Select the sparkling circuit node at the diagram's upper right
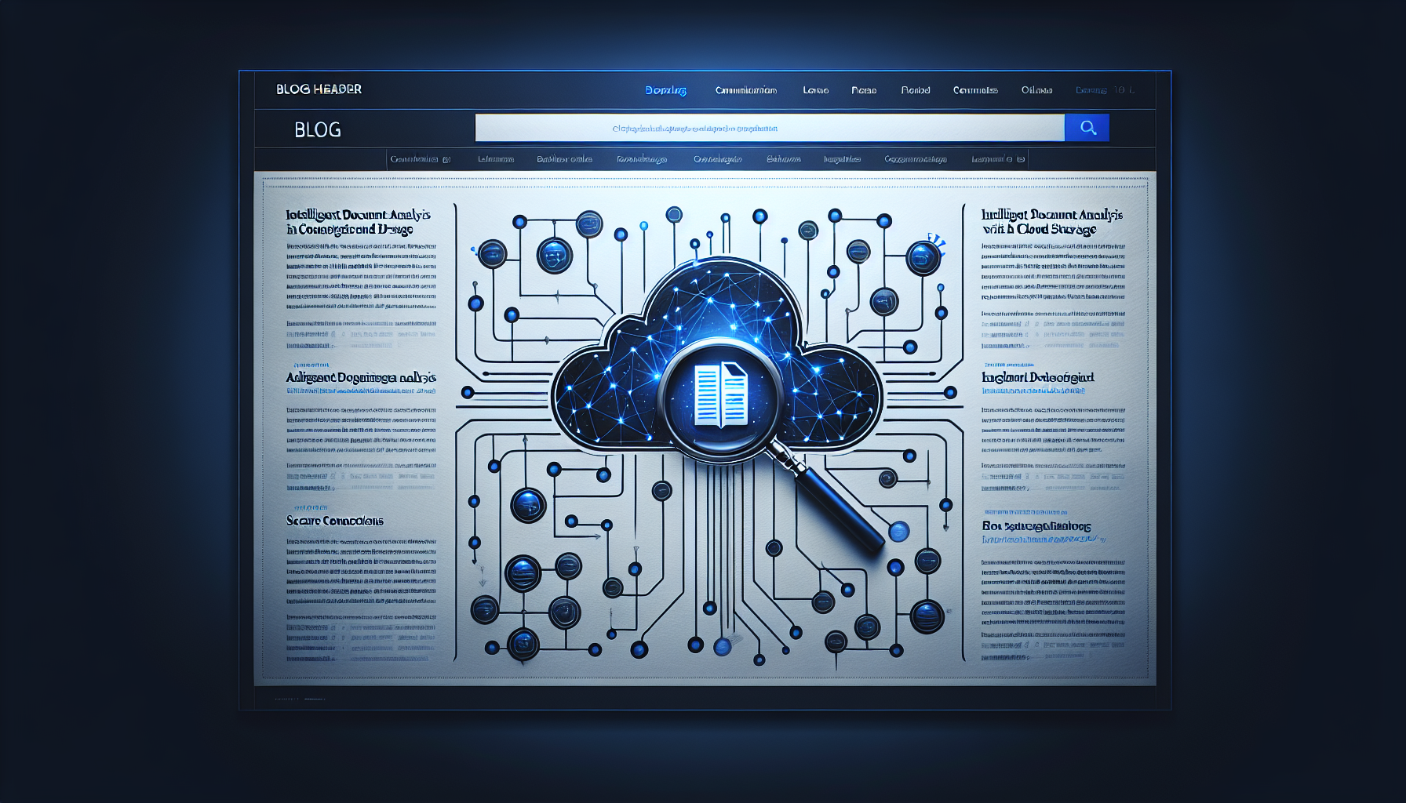The height and width of the screenshot is (803, 1406). click(x=923, y=256)
